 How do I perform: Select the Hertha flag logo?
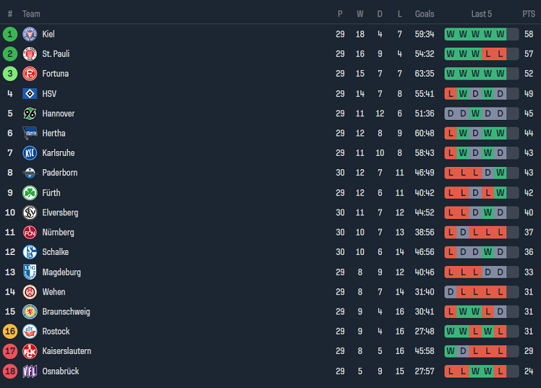tap(29, 133)
